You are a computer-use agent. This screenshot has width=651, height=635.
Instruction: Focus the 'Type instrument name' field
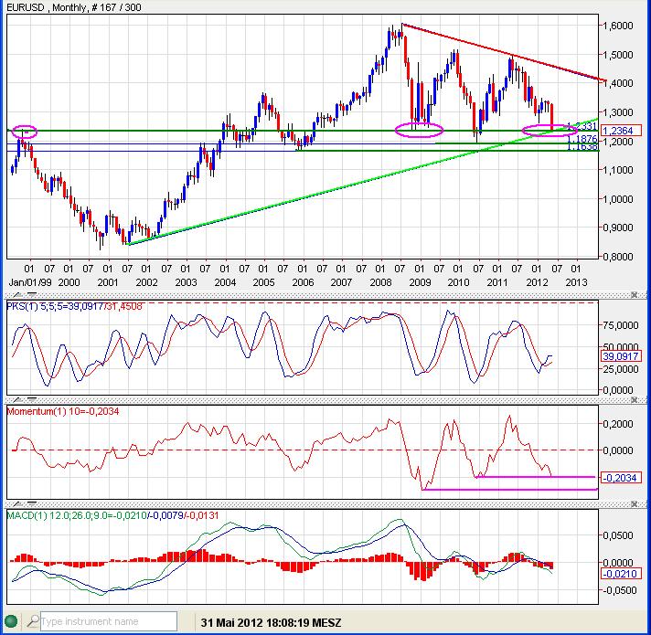[109, 621]
